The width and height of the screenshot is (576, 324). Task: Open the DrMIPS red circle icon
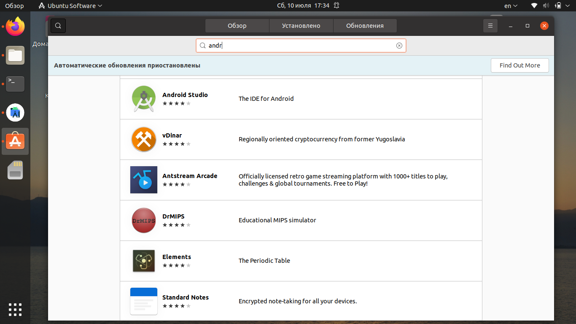click(144, 220)
